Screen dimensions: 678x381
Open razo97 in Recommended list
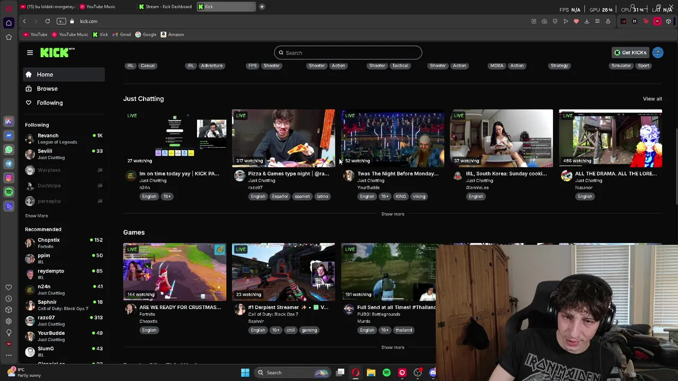tap(65, 321)
